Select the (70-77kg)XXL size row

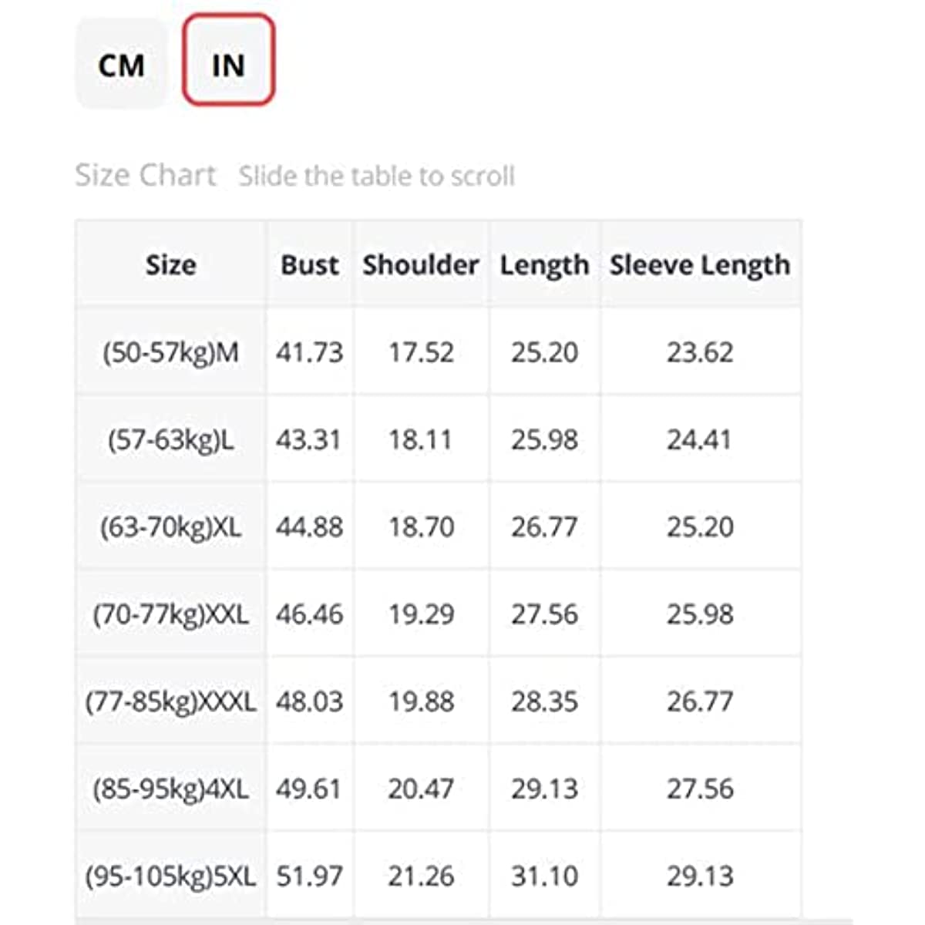439,614
